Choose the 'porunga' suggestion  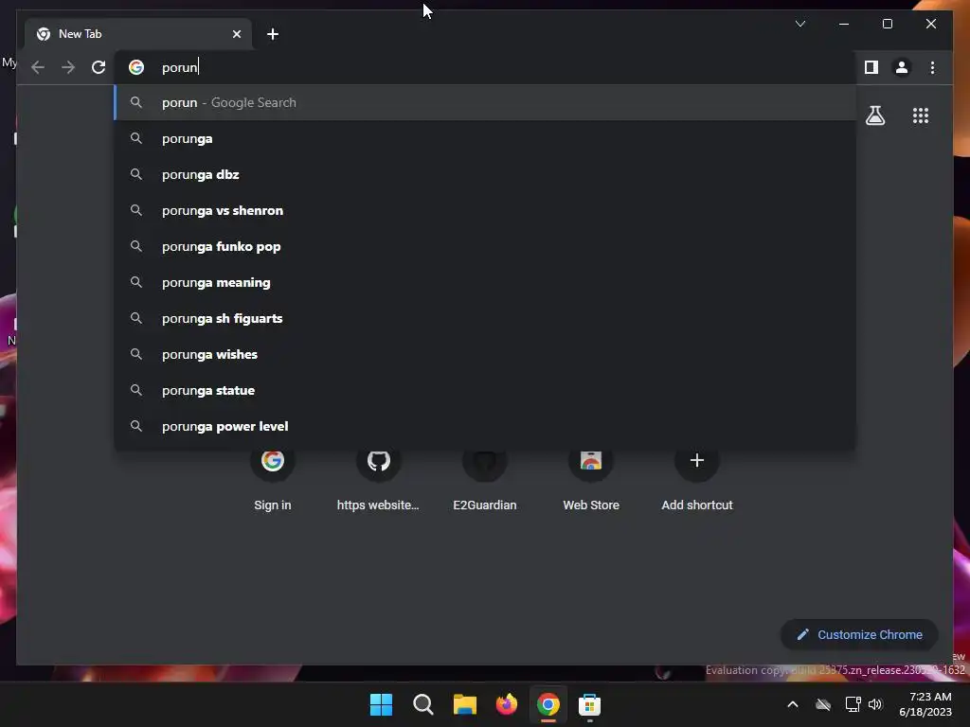point(485,138)
